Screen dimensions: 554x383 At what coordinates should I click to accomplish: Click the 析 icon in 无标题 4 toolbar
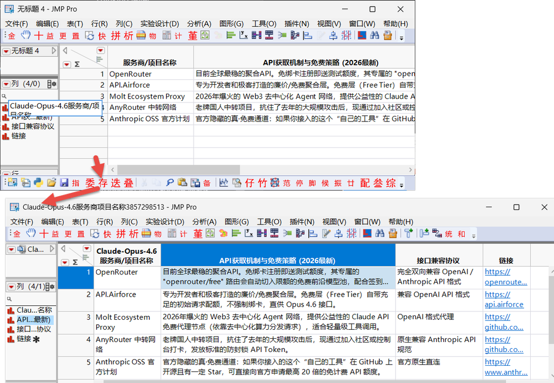pos(128,35)
